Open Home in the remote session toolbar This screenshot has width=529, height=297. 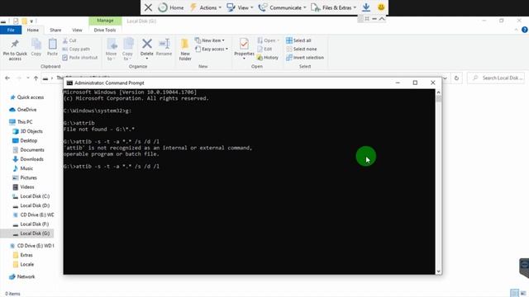point(171,7)
